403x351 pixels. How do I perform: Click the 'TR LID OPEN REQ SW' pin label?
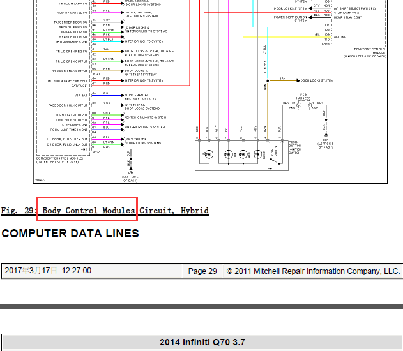click(x=72, y=52)
